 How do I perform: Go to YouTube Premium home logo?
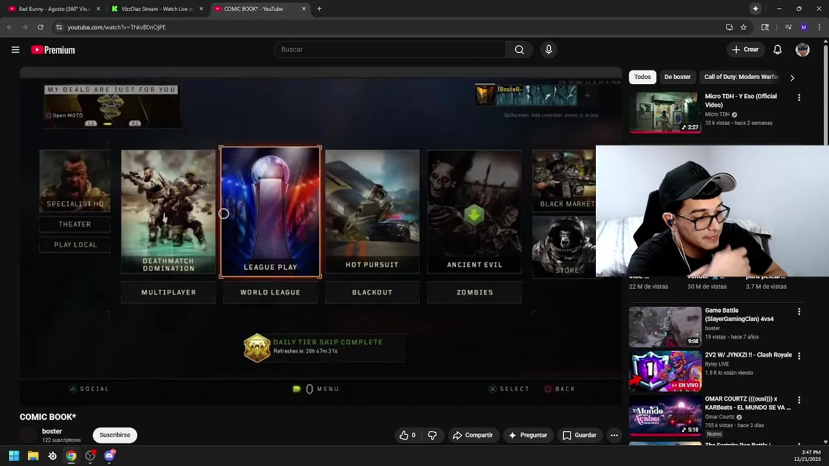pyautogui.click(x=53, y=50)
